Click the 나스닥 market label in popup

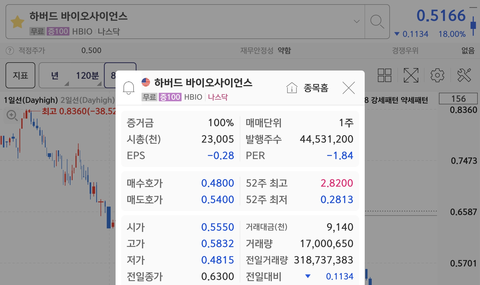(x=218, y=97)
